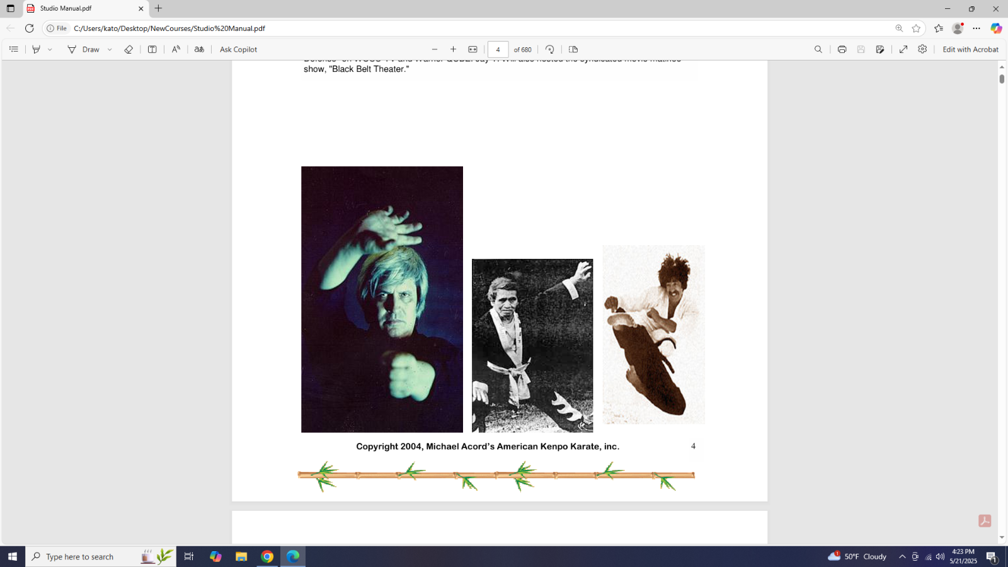Open the weather widget 50°F Cloudy
Viewport: 1008px width, 567px height.
pos(857,556)
